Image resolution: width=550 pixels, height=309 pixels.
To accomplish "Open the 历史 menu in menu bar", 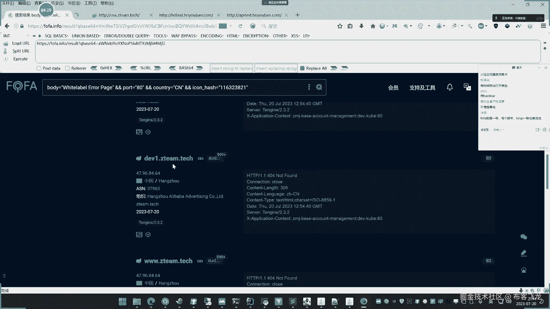I will [x=57, y=3].
